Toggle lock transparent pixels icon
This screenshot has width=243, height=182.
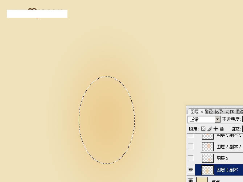(203, 129)
